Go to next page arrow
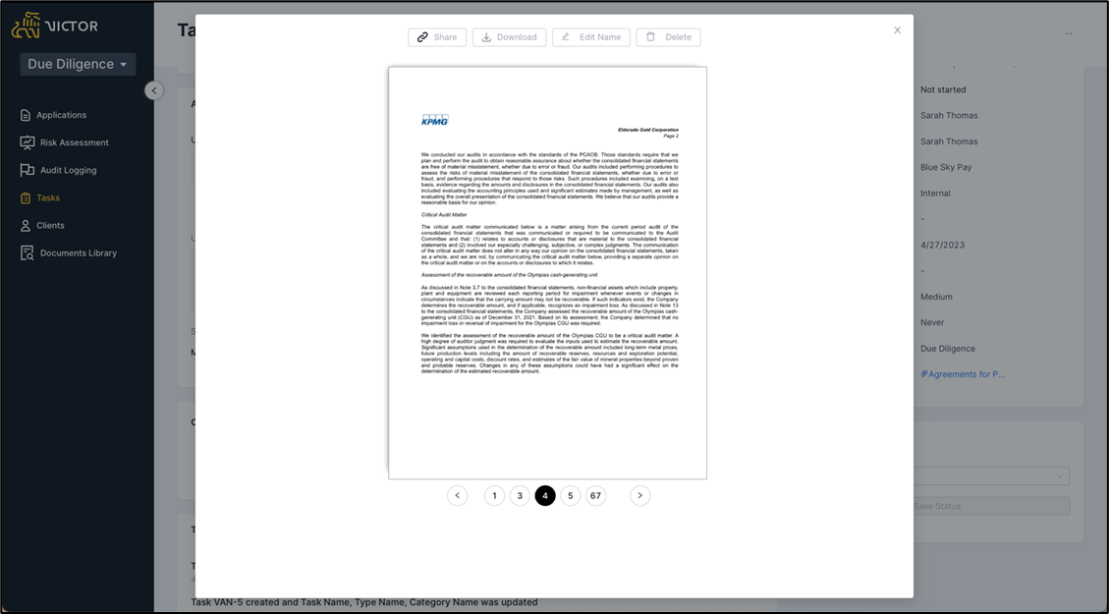This screenshot has height=614, width=1109. coord(640,496)
